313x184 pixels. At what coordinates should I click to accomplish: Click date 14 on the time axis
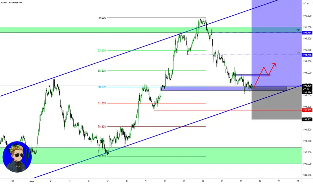pyautogui.click(x=203, y=181)
